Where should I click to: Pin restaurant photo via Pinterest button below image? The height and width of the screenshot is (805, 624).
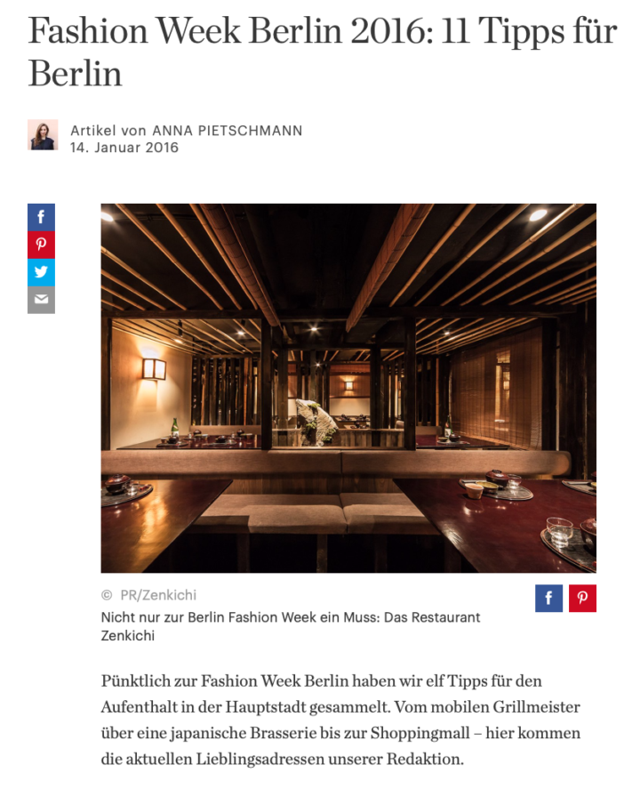coord(582,598)
